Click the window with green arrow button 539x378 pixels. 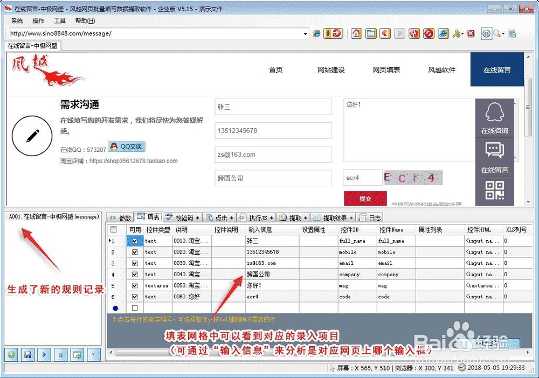(x=77, y=355)
